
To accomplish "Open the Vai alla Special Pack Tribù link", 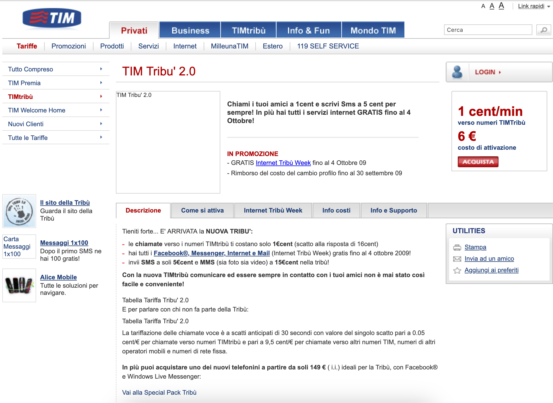I will pyautogui.click(x=159, y=393).
